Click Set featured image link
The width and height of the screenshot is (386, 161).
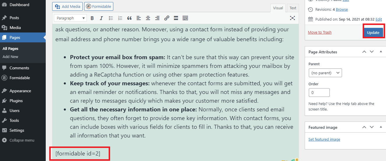coord(324,140)
